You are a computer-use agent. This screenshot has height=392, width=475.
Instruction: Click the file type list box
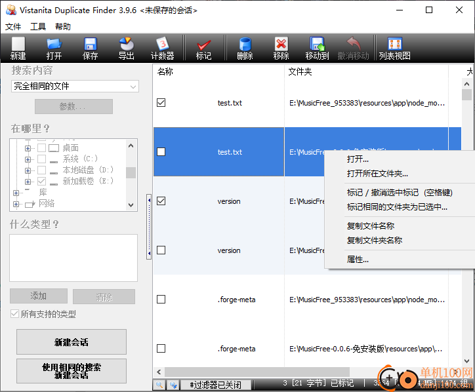(x=73, y=258)
